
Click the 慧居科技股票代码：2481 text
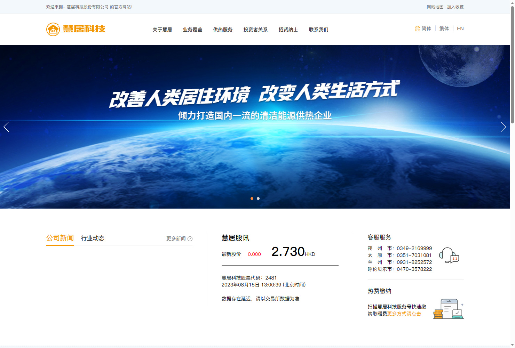point(249,278)
